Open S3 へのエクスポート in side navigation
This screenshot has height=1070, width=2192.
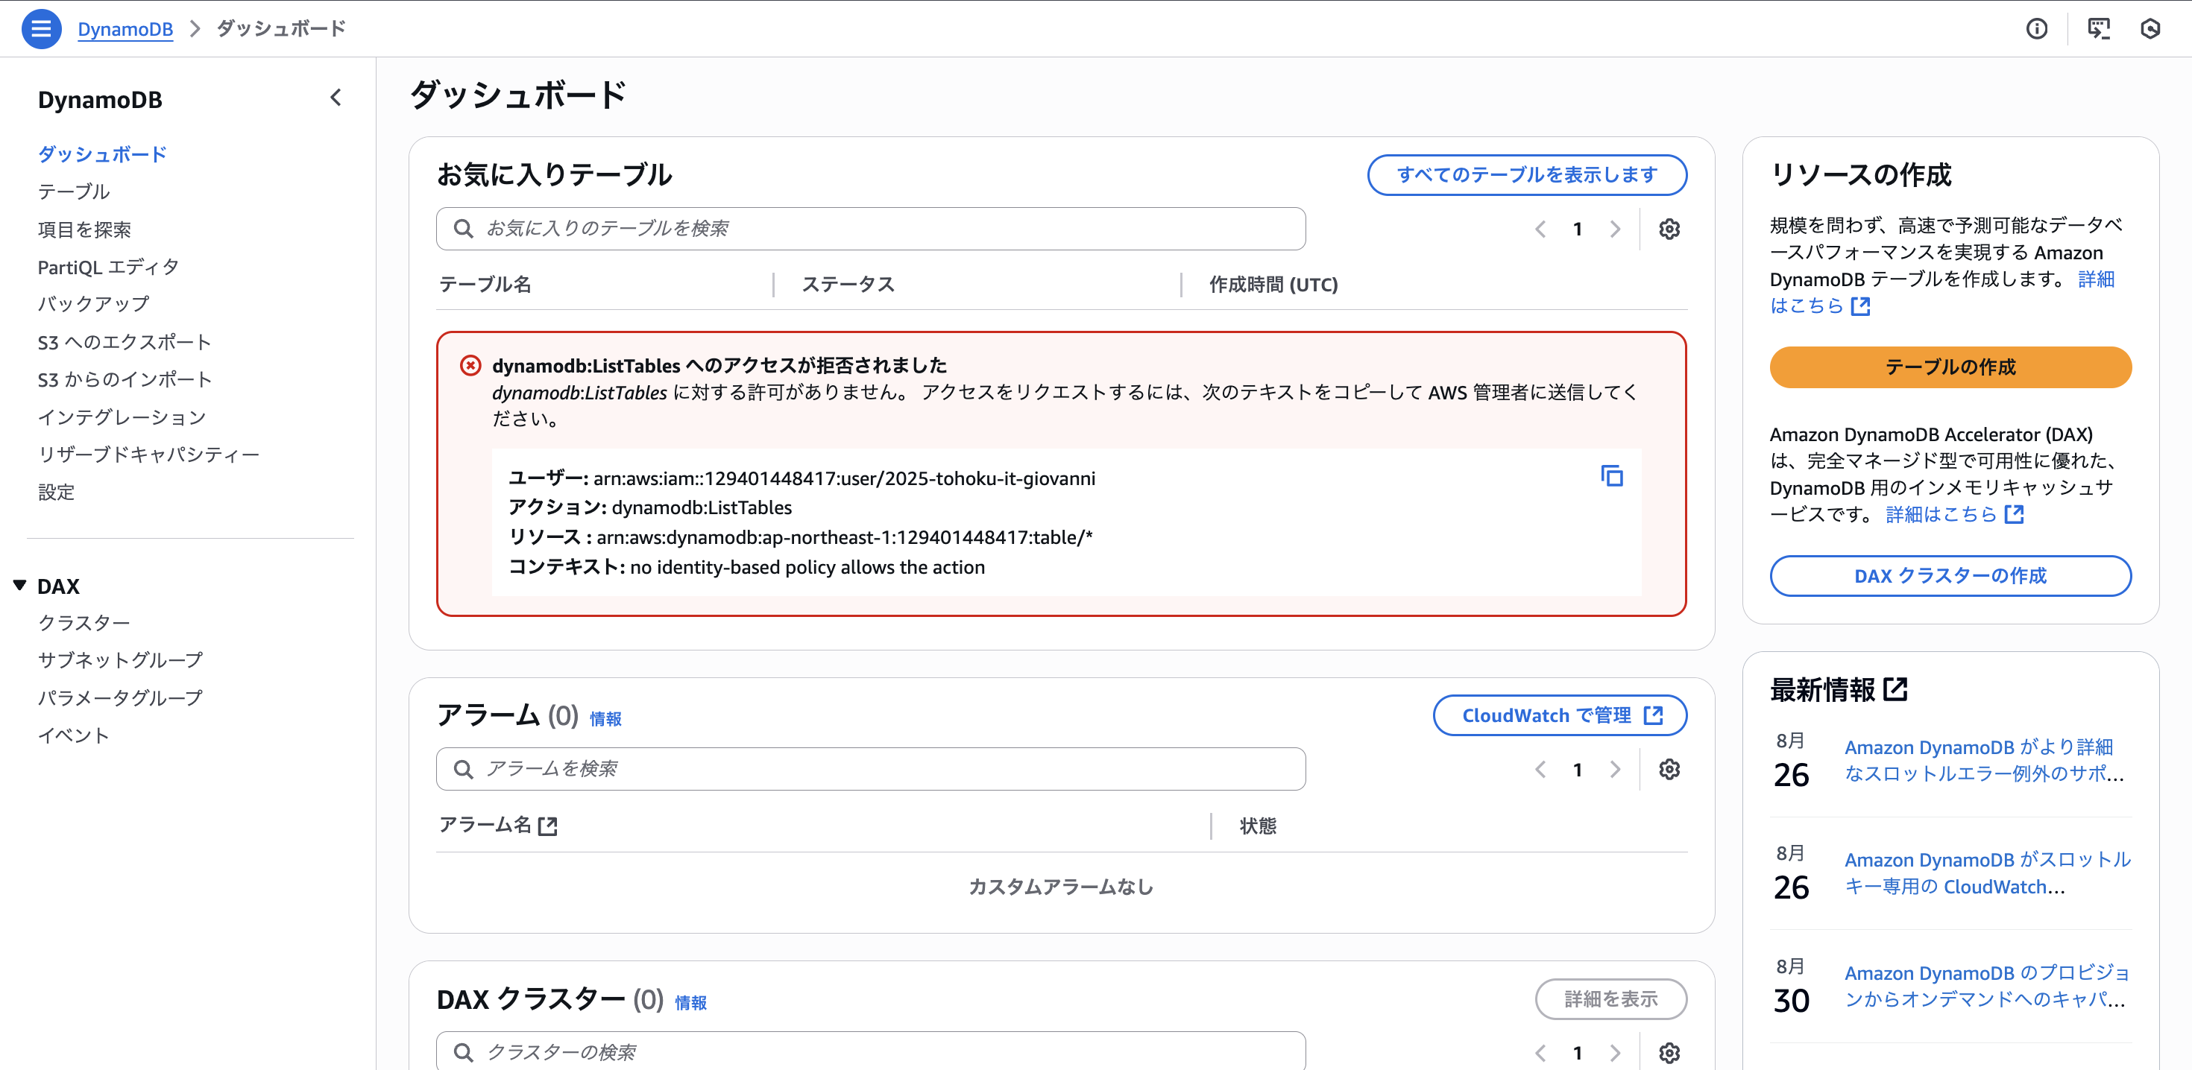tap(125, 342)
